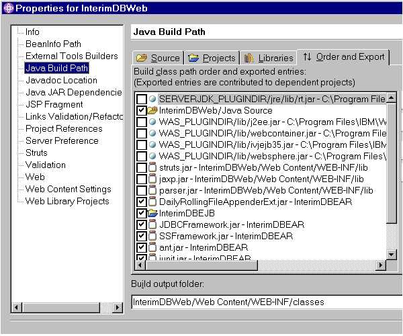This screenshot has height=336, width=403.
Task: Open Struts properties page
Action: click(36, 153)
